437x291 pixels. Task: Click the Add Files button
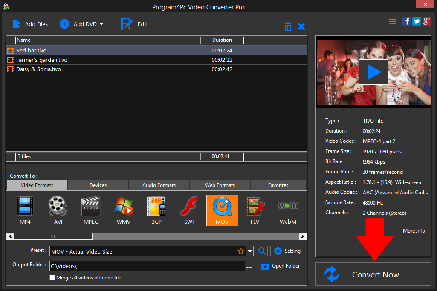click(x=30, y=24)
